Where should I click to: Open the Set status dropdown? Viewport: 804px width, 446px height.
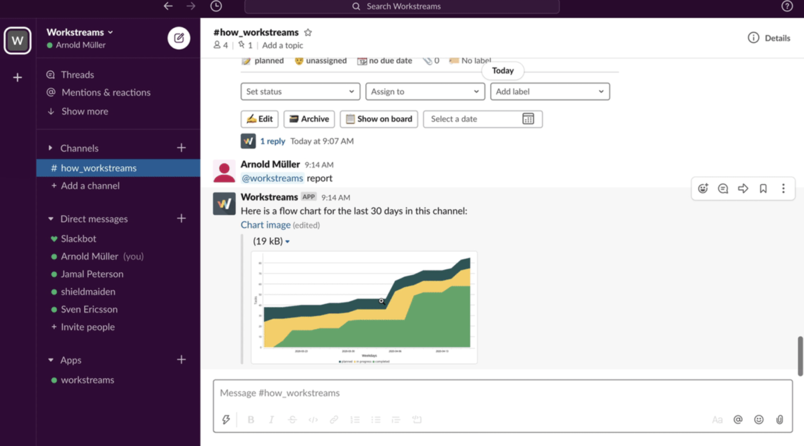pyautogui.click(x=300, y=91)
